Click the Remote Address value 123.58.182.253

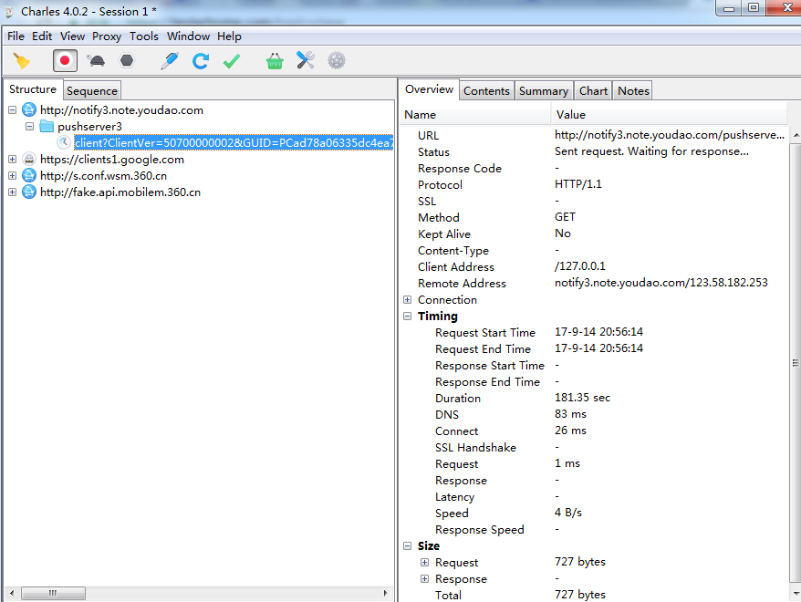click(x=661, y=283)
